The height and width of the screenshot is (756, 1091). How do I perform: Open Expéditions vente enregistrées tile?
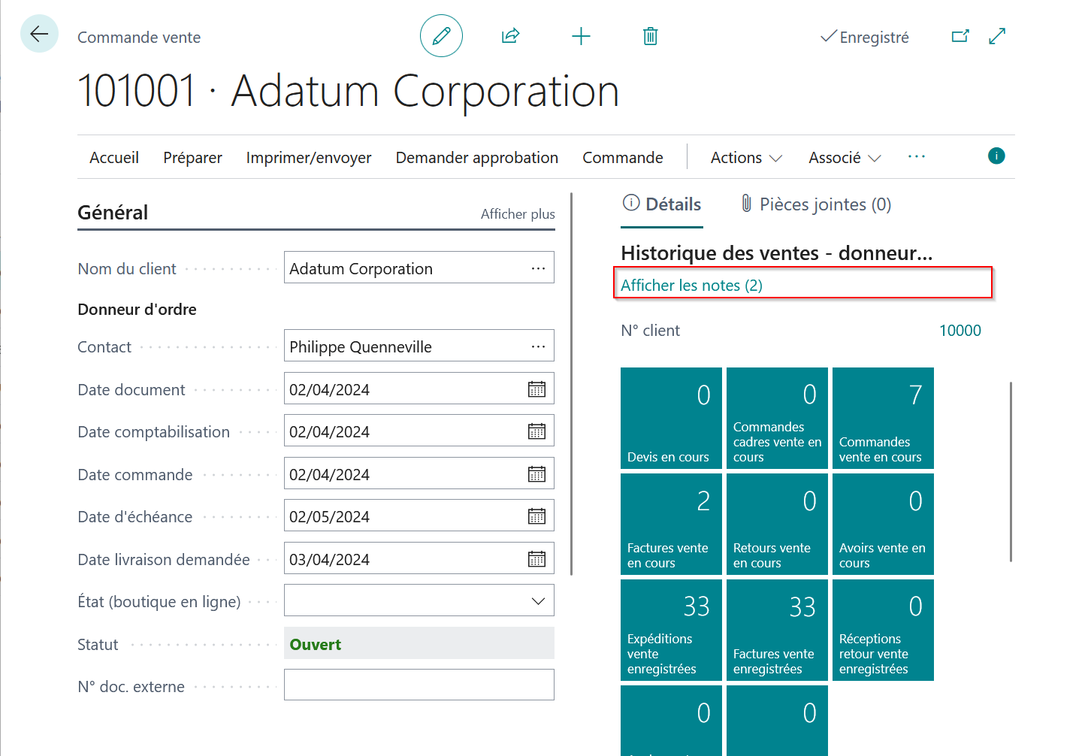[671, 630]
